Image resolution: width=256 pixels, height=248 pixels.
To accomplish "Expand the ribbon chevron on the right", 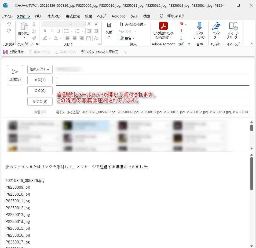I will click(x=251, y=43).
